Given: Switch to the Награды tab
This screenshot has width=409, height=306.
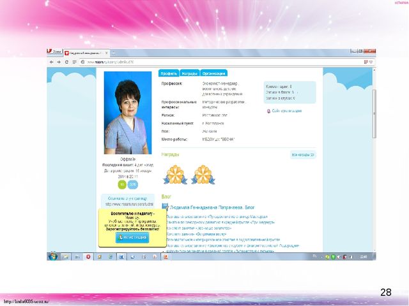Looking at the screenshot, I should 190,73.
